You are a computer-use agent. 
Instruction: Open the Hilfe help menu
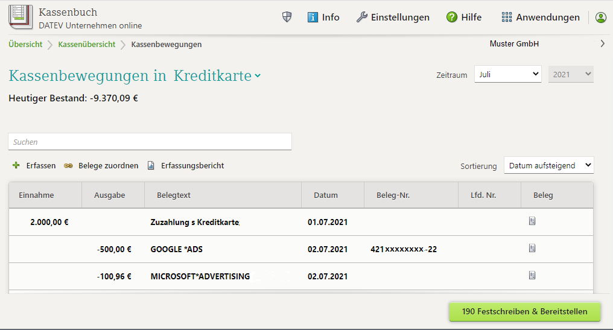(464, 17)
